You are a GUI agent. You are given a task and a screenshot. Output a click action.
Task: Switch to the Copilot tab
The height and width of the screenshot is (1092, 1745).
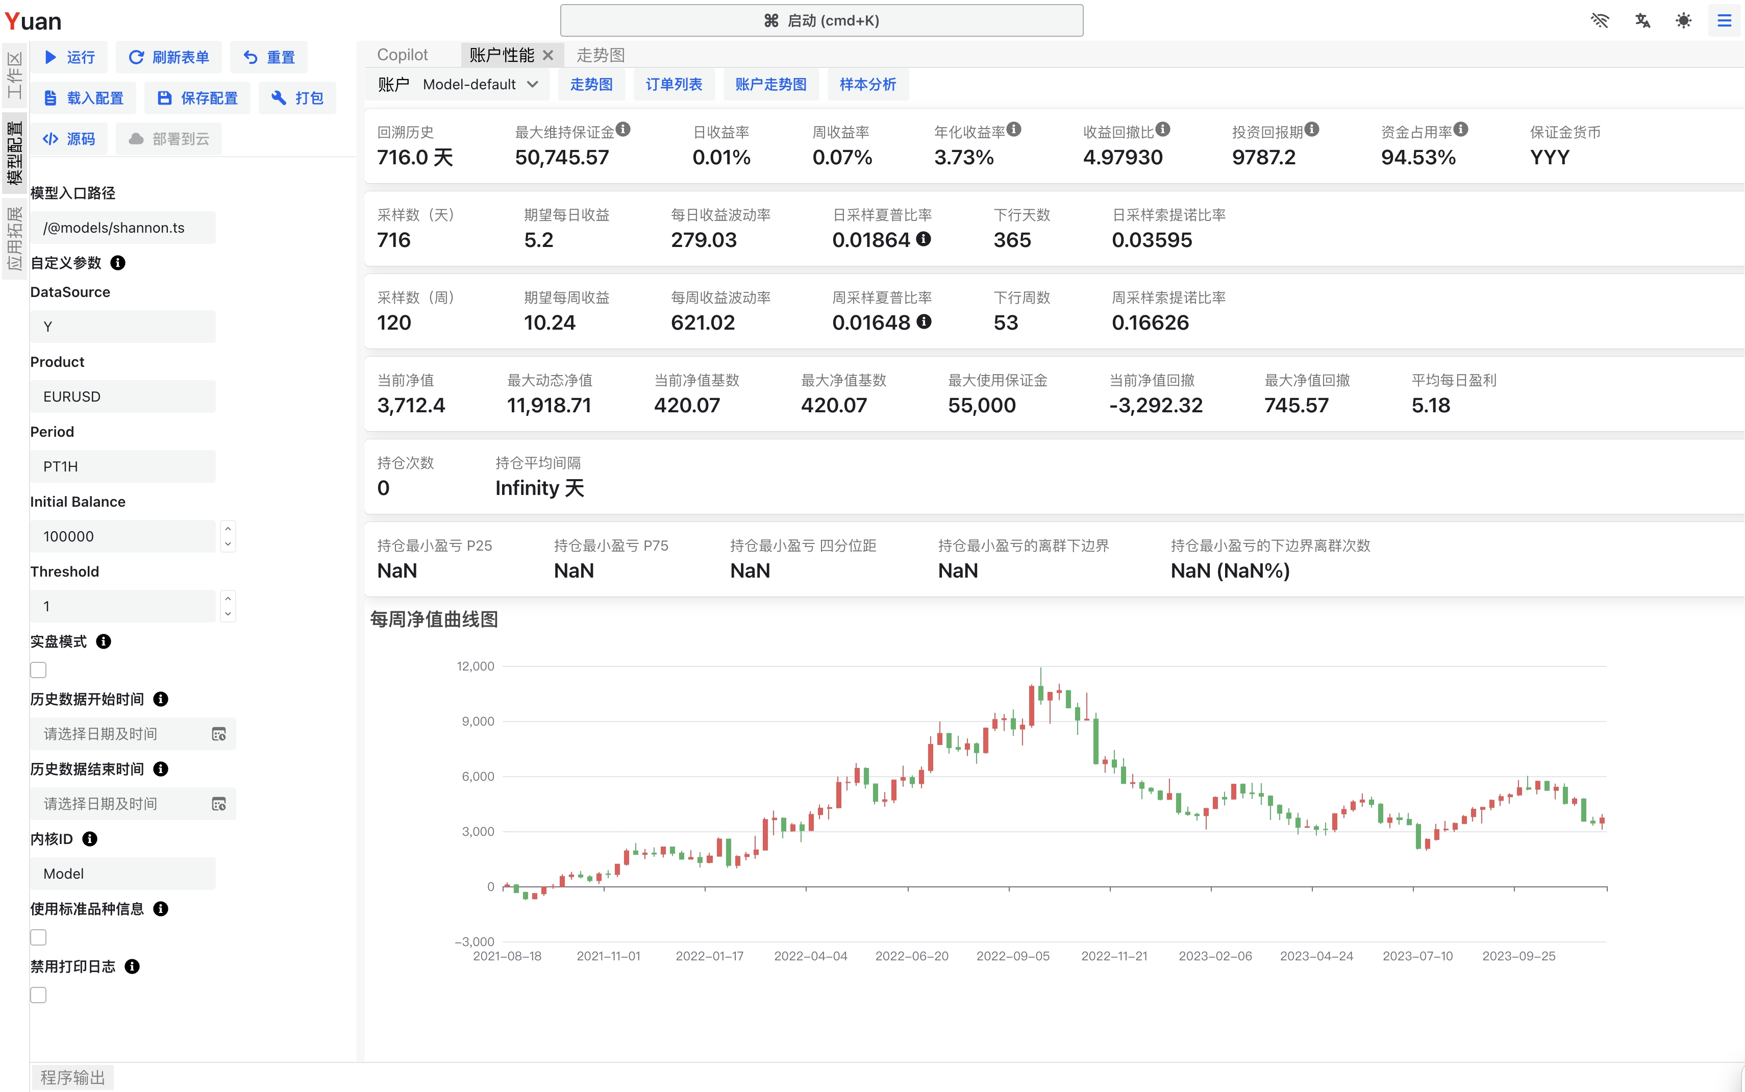click(x=402, y=55)
